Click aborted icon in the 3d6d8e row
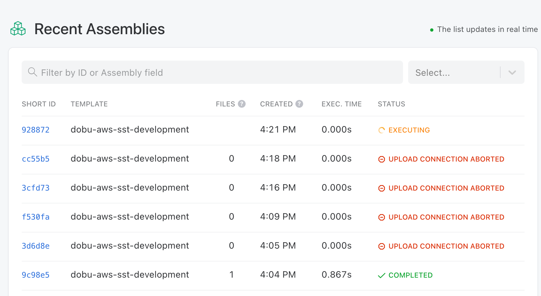The height and width of the screenshot is (296, 541). 382,246
